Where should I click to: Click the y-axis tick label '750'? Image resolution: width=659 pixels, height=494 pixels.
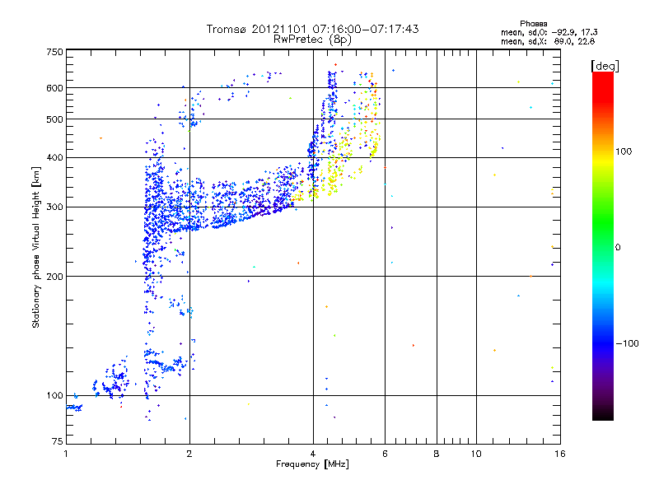point(54,52)
